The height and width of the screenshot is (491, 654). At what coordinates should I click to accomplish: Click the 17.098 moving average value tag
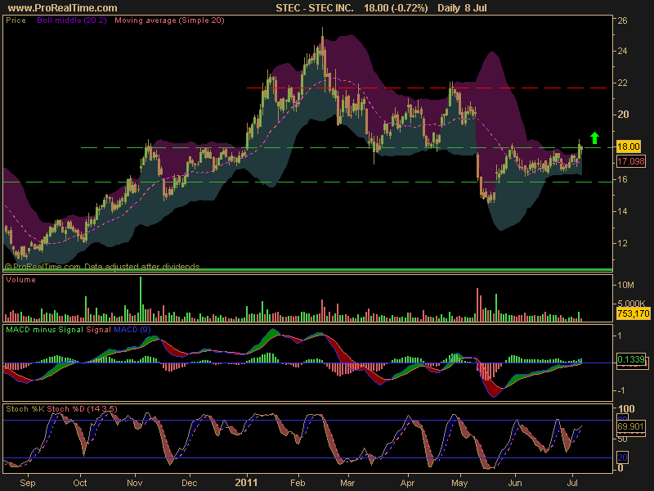(630, 161)
